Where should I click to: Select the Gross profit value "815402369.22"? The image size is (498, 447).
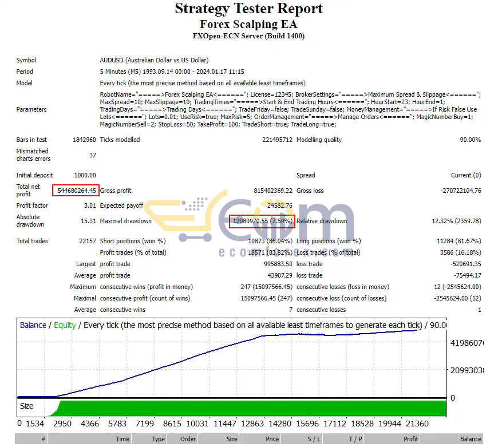pyautogui.click(x=273, y=191)
